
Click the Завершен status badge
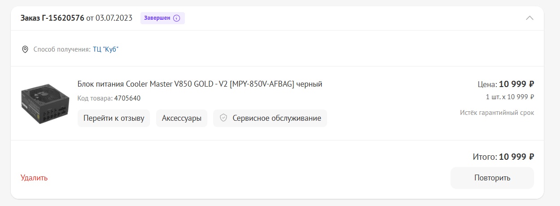coord(162,18)
